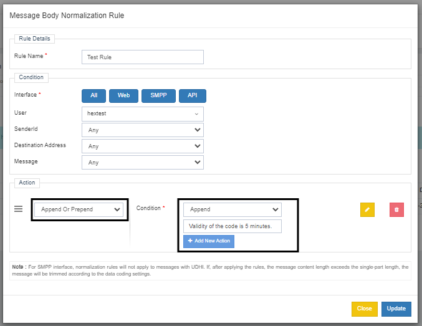422x326 pixels.
Task: Click the SMPP interface note text
Action: pos(211,271)
